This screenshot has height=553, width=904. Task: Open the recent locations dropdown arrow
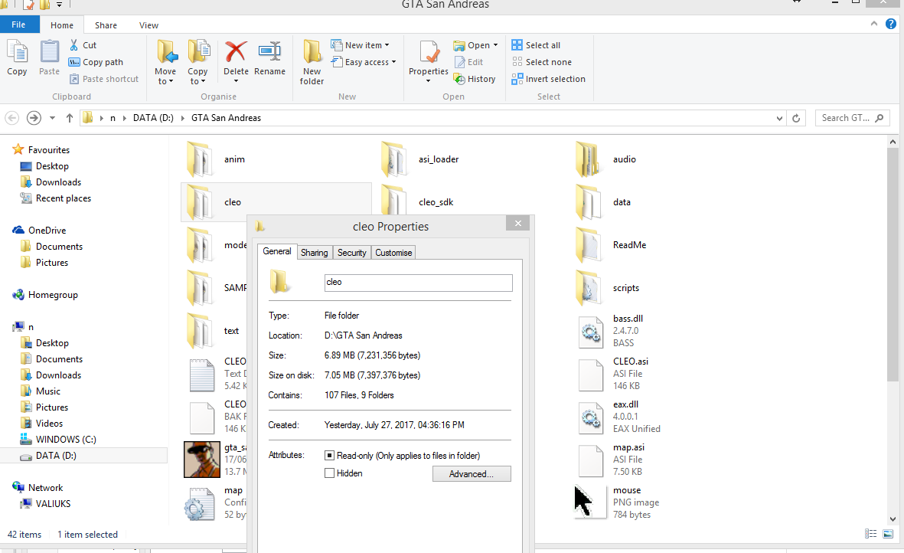coord(53,118)
